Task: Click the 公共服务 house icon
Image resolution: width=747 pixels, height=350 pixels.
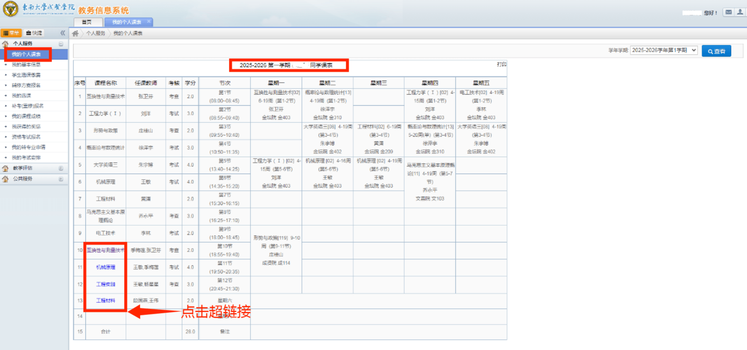Action: point(5,179)
